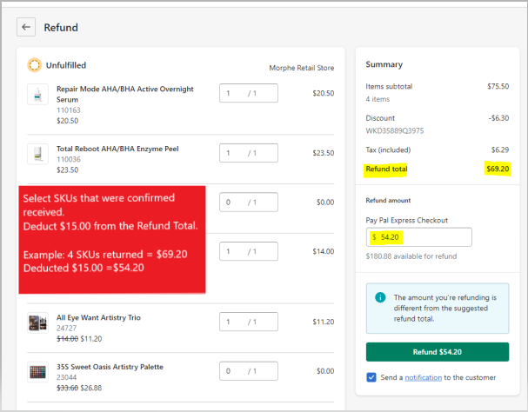Click the $20.50 line total for Repair Mode Serum
This screenshot has width=528, height=412.
pyautogui.click(x=324, y=93)
